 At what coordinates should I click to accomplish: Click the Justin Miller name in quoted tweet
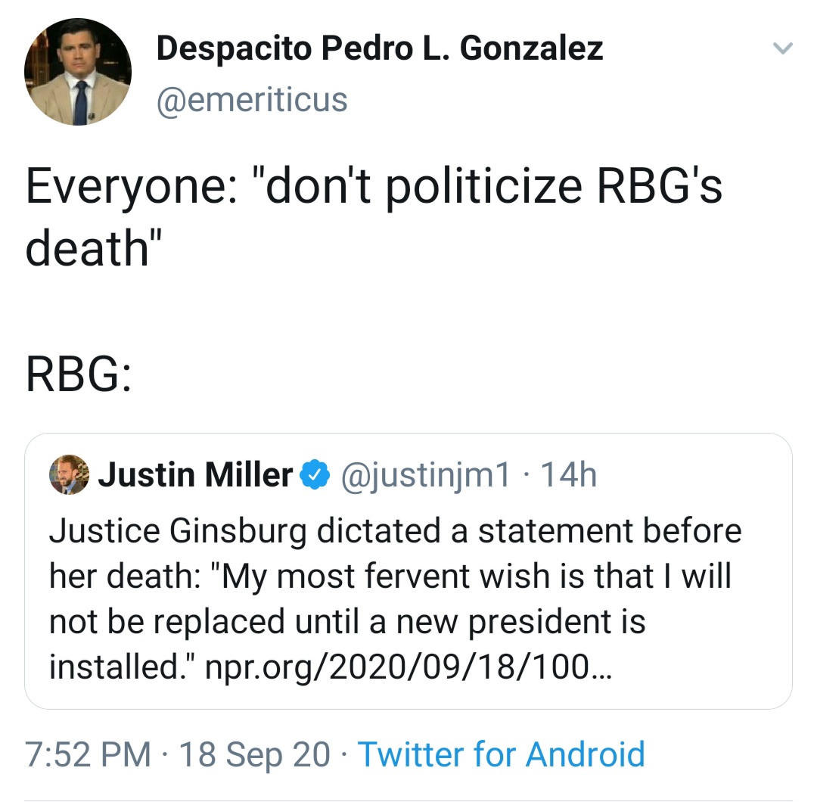point(195,476)
